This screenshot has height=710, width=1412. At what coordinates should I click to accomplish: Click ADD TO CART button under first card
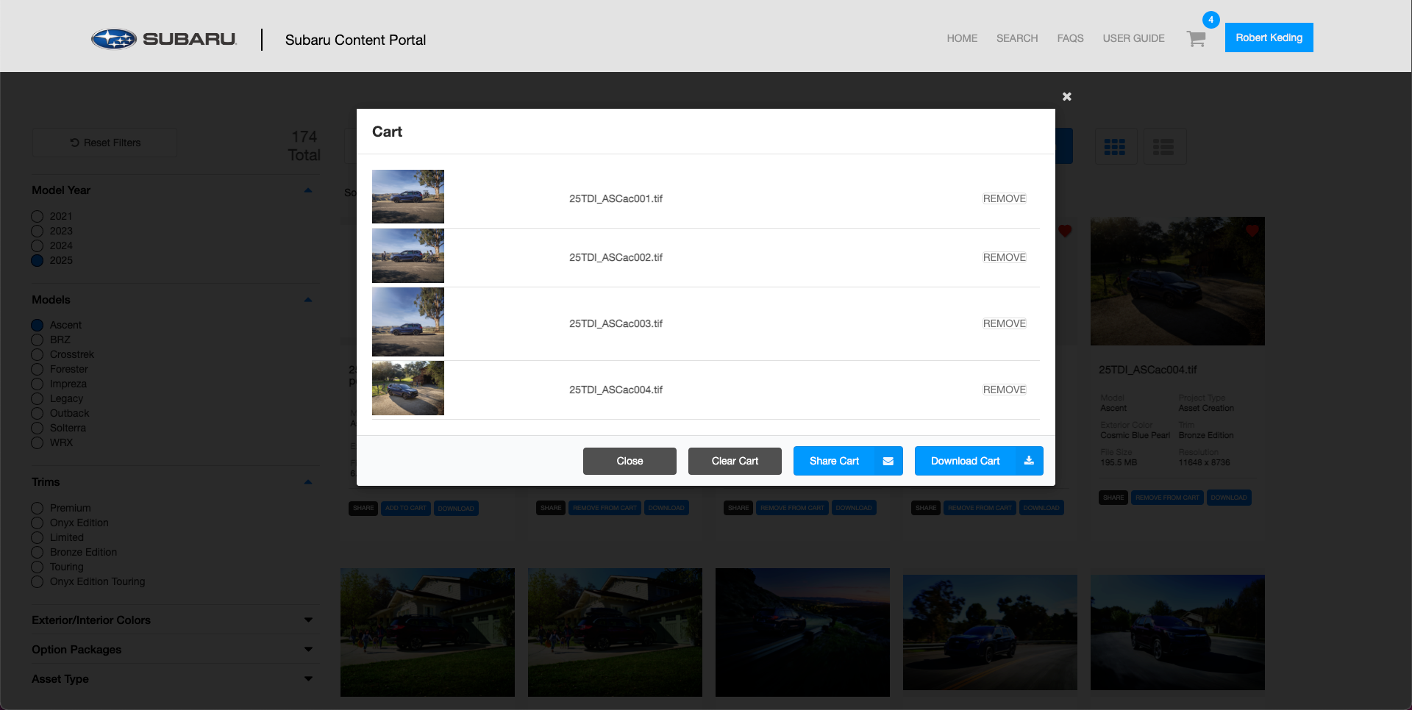pos(406,508)
